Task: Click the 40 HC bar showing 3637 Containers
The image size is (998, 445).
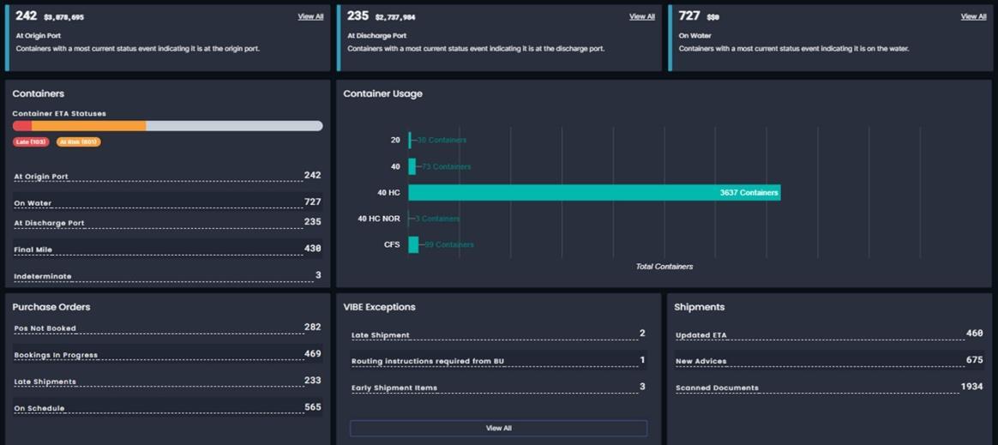Action: point(594,192)
